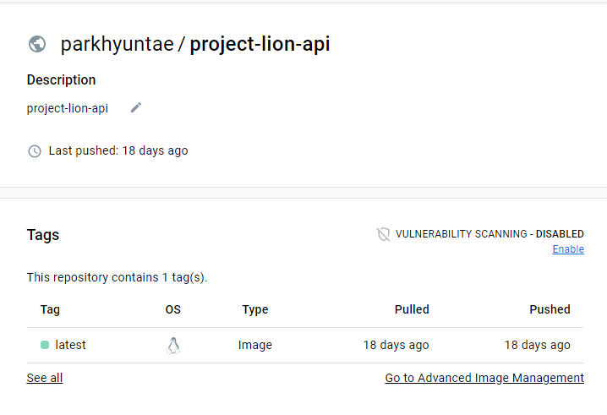Click the Pushed column header
Viewport: 607px width, 415px height.
[550, 309]
